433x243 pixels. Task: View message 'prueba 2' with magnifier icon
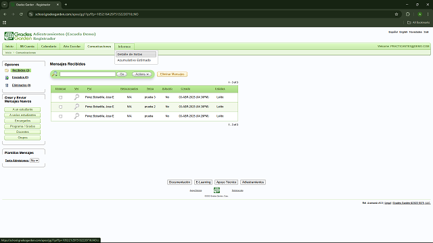(x=76, y=107)
